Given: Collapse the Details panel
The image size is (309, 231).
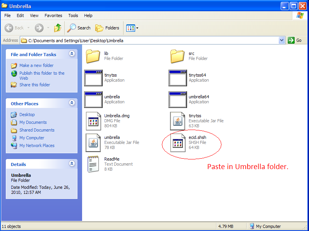Looking at the screenshot, I should (x=72, y=164).
